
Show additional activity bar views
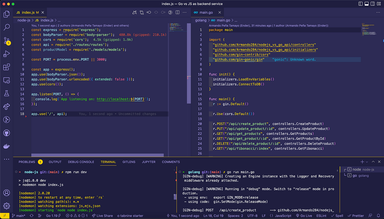click(x=7, y=159)
